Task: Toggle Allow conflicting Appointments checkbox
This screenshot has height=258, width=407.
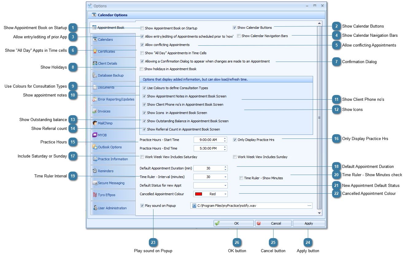Action: pyautogui.click(x=142, y=45)
